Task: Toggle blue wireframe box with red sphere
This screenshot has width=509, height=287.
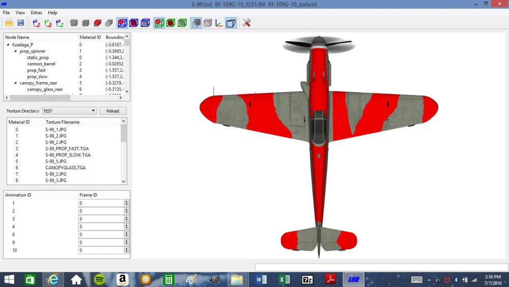Action: [122, 23]
